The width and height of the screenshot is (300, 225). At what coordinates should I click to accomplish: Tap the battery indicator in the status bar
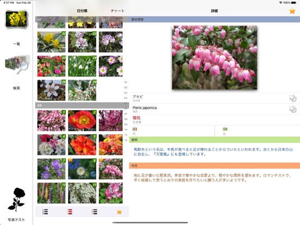293,3
